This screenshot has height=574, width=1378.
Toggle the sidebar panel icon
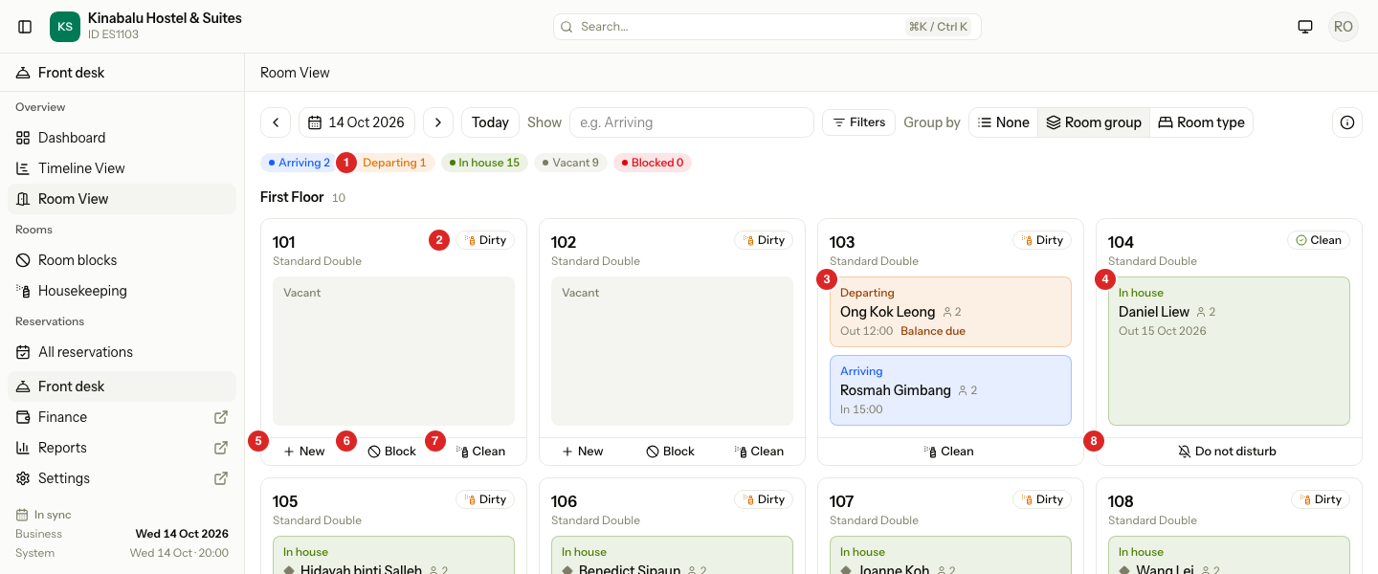[25, 27]
